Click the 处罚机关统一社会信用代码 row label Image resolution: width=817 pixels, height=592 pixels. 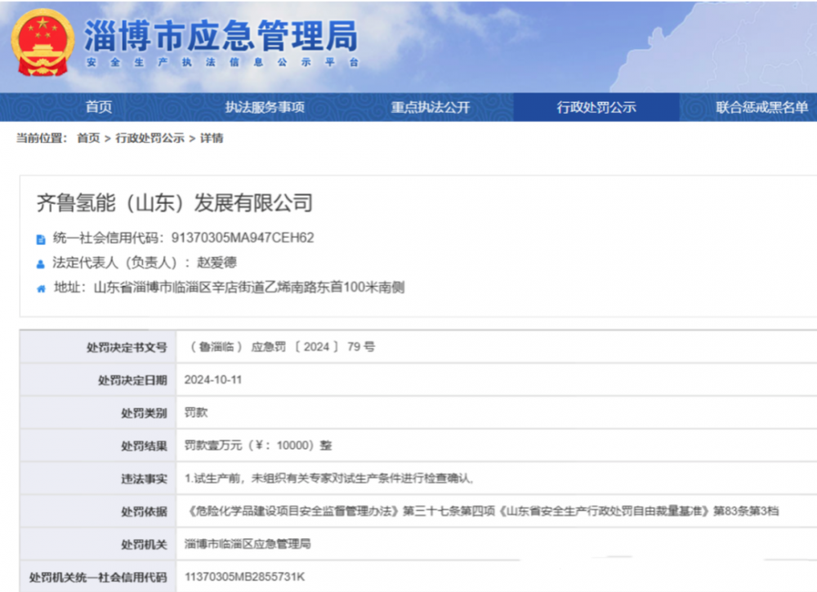point(98,577)
